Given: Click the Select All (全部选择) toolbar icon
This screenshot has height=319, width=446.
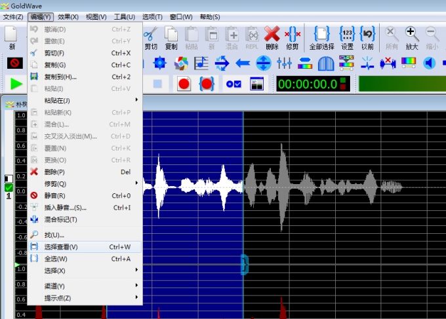Looking at the screenshot, I should [321, 38].
